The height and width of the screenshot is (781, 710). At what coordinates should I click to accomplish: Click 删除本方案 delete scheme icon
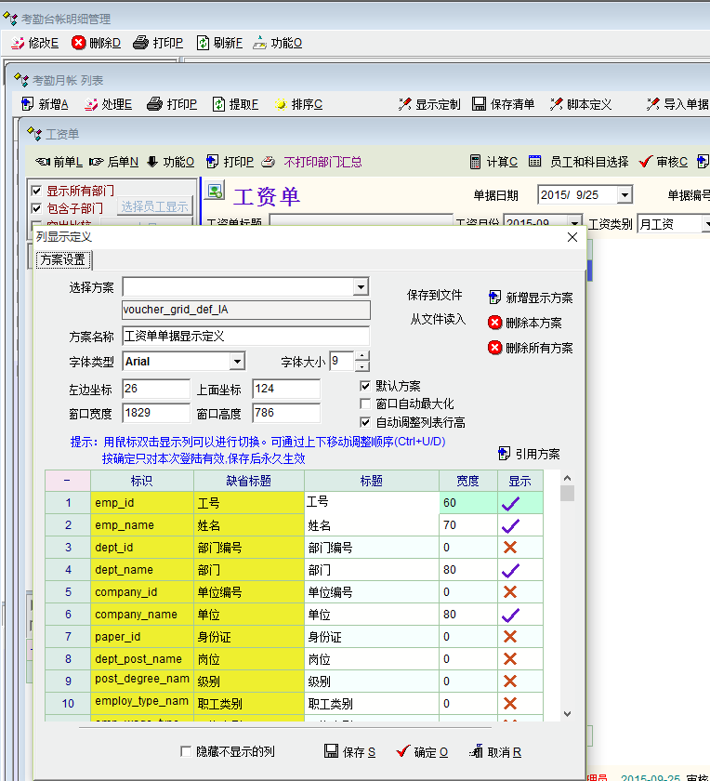[495, 323]
